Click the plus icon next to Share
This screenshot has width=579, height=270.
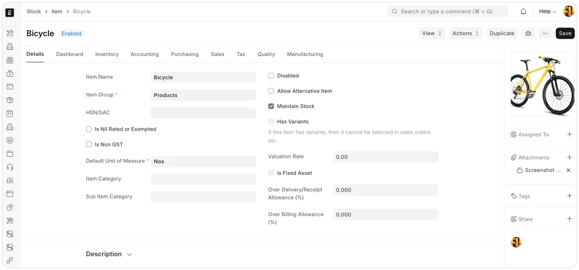tap(569, 219)
